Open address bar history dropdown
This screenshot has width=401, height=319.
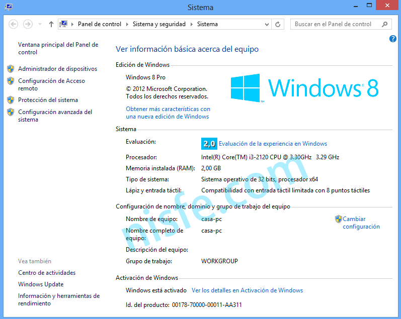pos(267,24)
